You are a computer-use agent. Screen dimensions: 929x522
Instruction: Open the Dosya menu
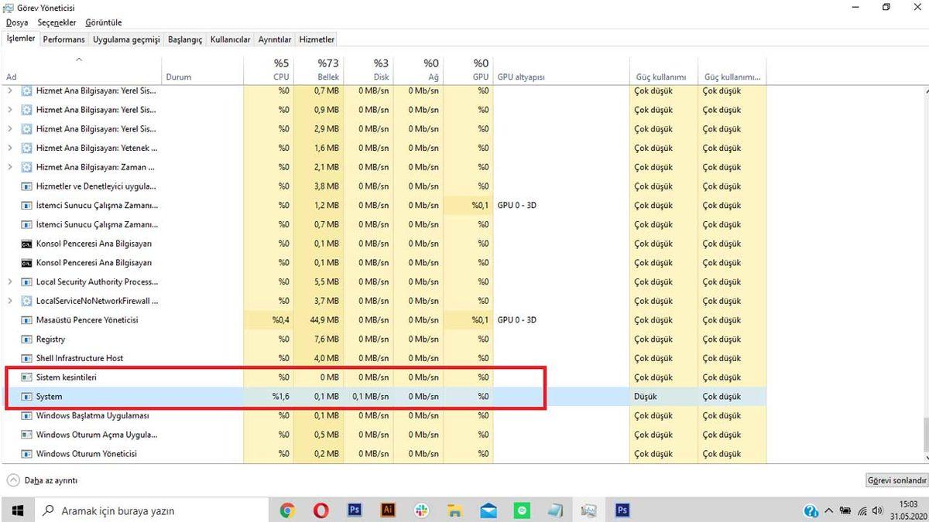[x=16, y=22]
